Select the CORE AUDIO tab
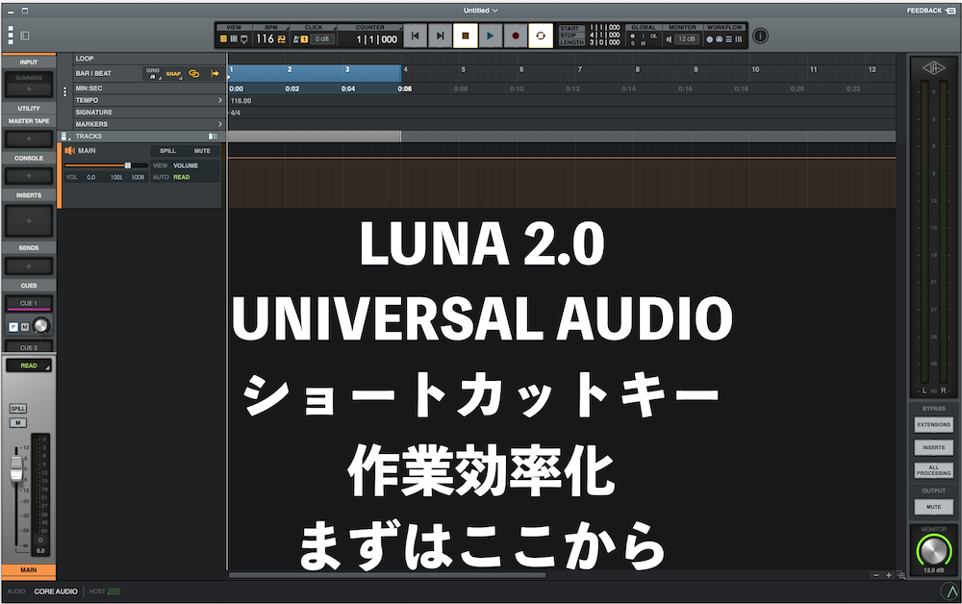 point(56,591)
